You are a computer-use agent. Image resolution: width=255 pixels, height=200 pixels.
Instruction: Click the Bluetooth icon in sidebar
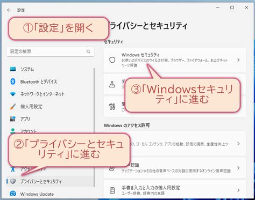(x=13, y=82)
